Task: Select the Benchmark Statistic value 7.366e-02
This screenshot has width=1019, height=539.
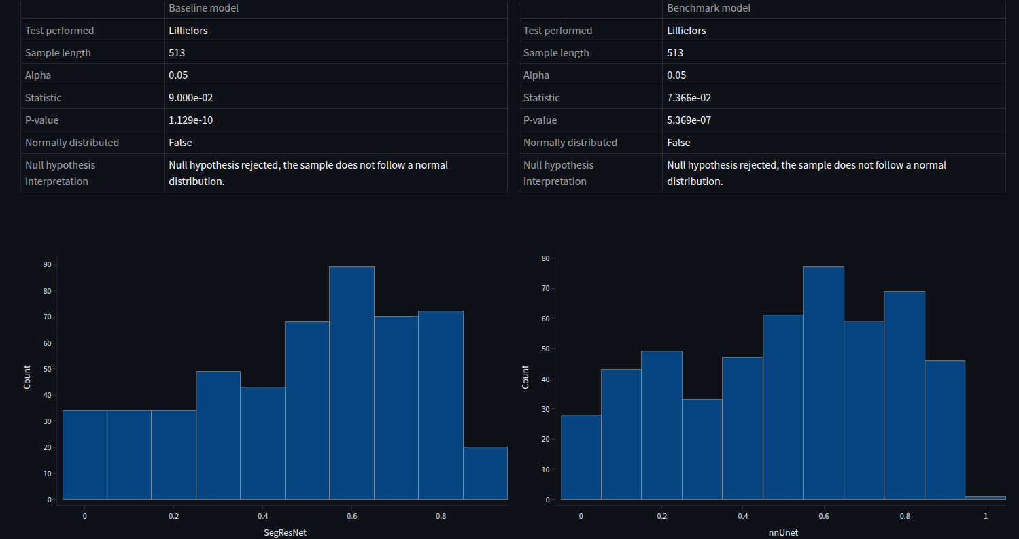Action: 689,98
